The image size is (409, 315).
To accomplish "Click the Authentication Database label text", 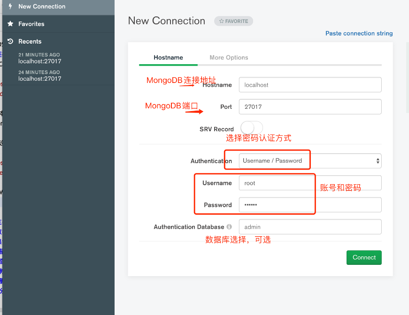I will pos(189,227).
